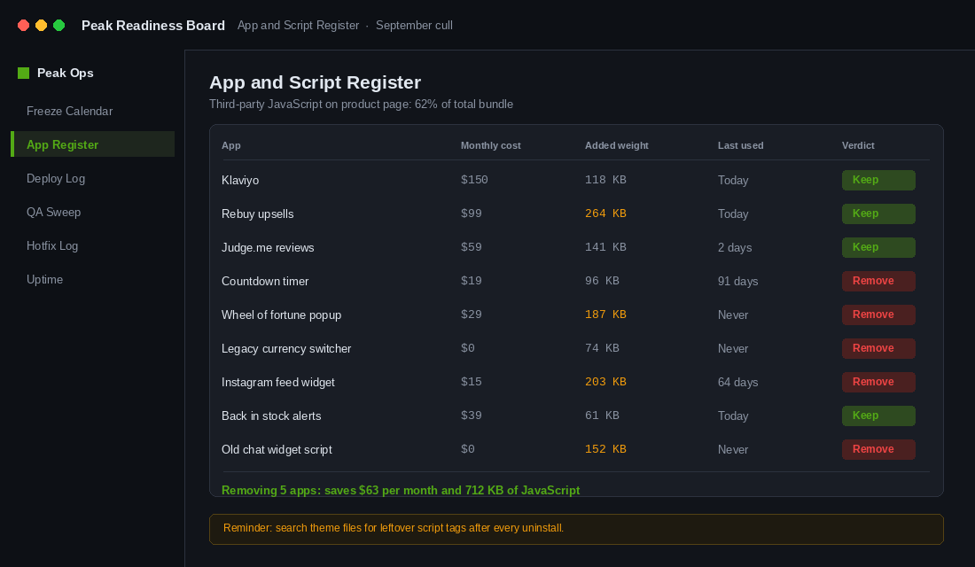Click the 74 KB weight value
This screenshot has height=567, width=975.
(602, 348)
